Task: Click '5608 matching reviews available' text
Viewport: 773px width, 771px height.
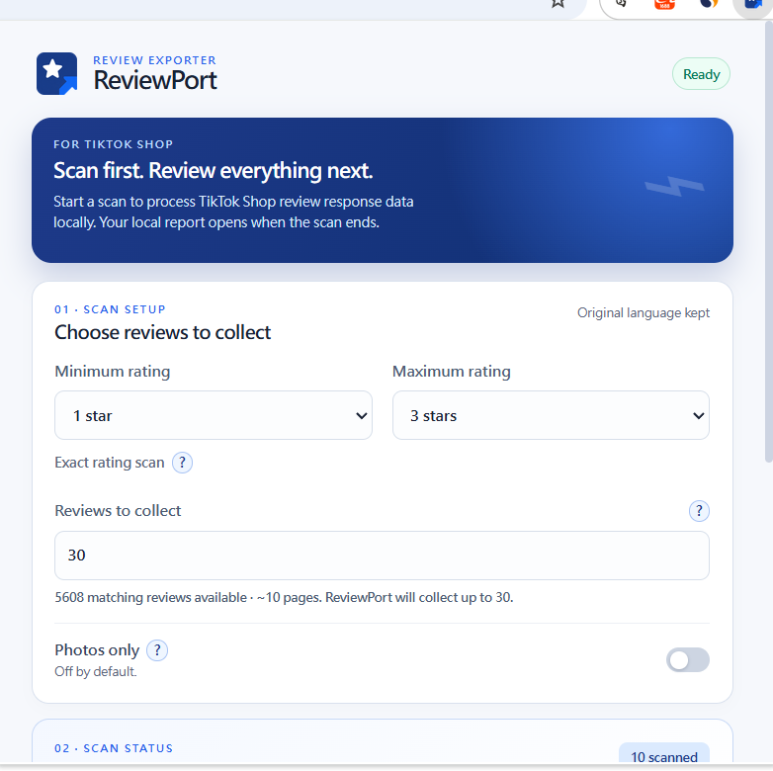Action: 151,597
